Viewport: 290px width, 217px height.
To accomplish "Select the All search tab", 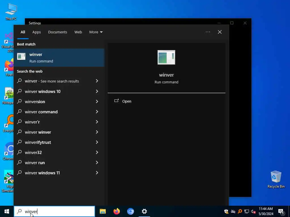I will pyautogui.click(x=23, y=32).
